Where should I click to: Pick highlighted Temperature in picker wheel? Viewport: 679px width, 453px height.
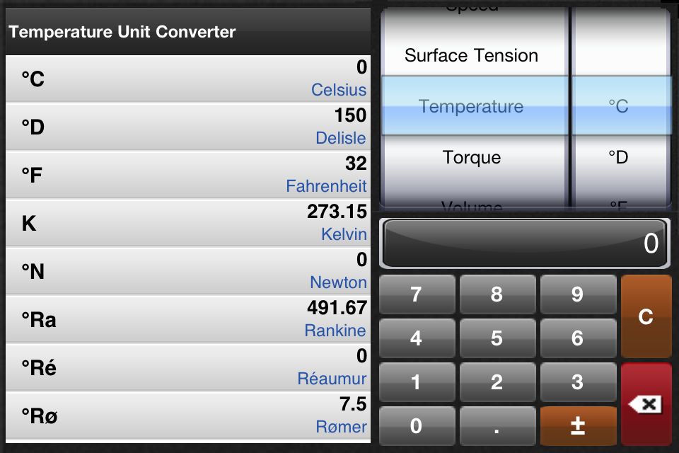(x=471, y=106)
